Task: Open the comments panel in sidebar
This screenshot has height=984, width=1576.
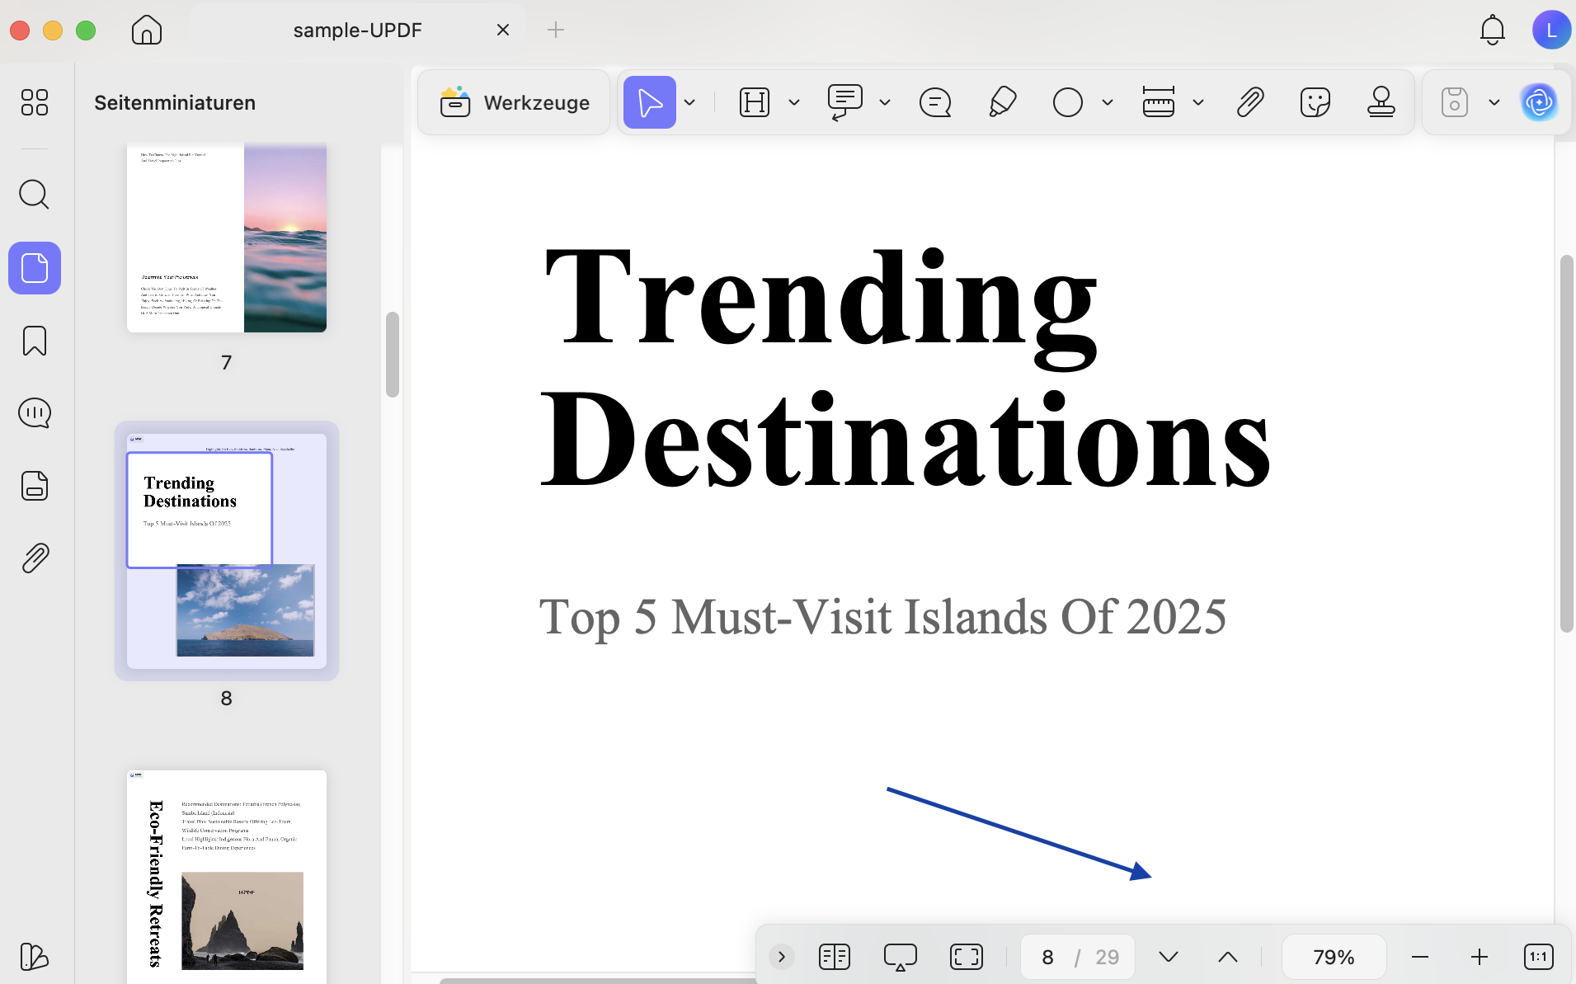Action: pyautogui.click(x=34, y=412)
